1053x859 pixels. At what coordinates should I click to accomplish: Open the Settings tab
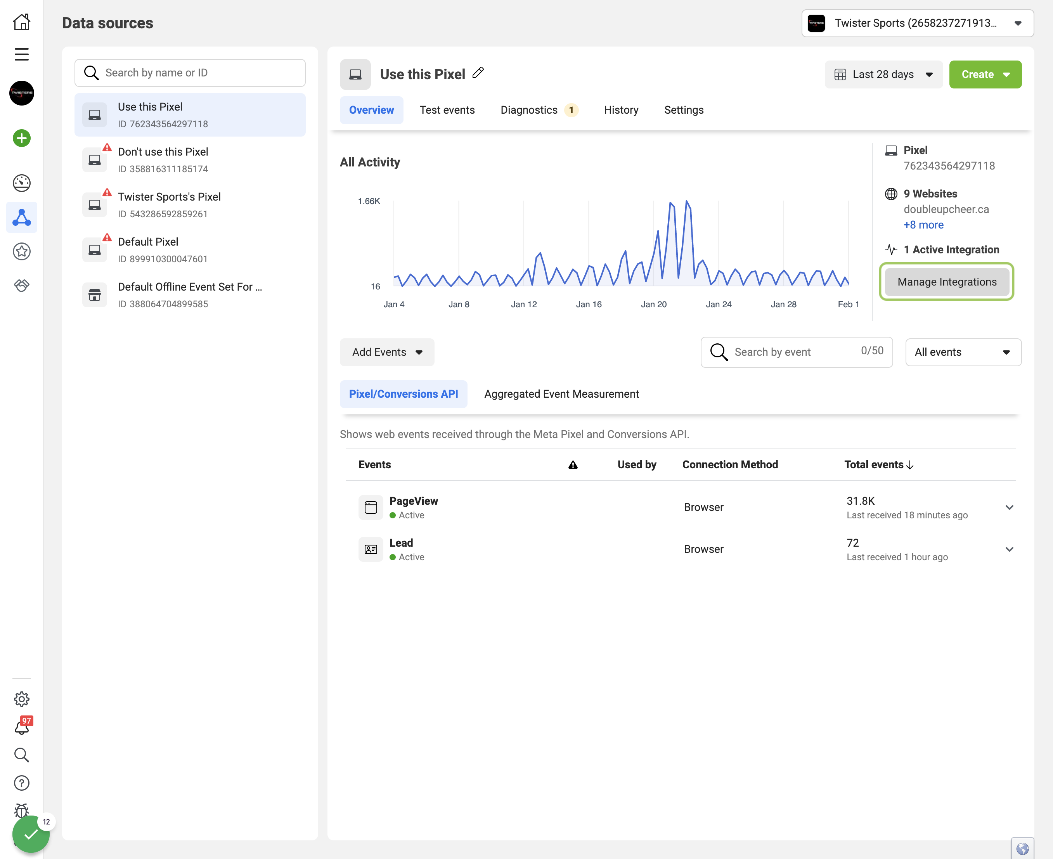click(x=684, y=110)
